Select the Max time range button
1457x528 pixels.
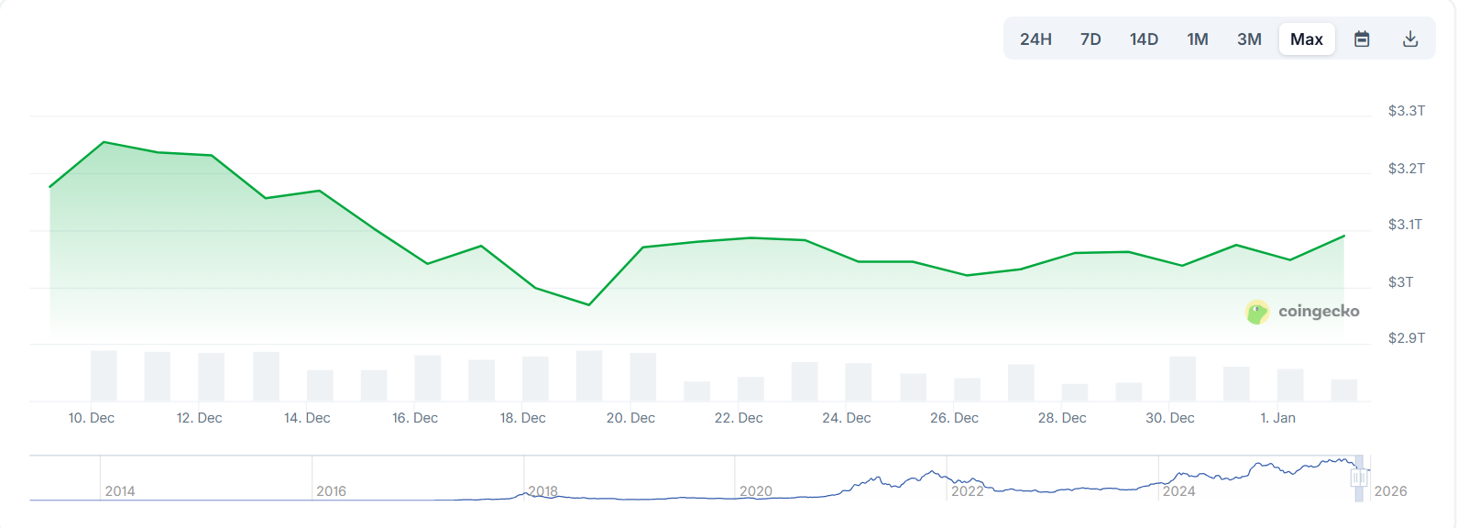[1306, 38]
